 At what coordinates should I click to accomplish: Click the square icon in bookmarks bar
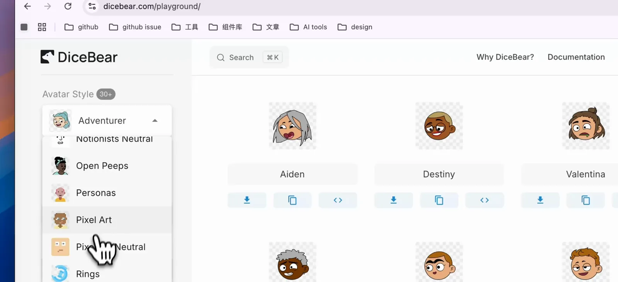[24, 27]
